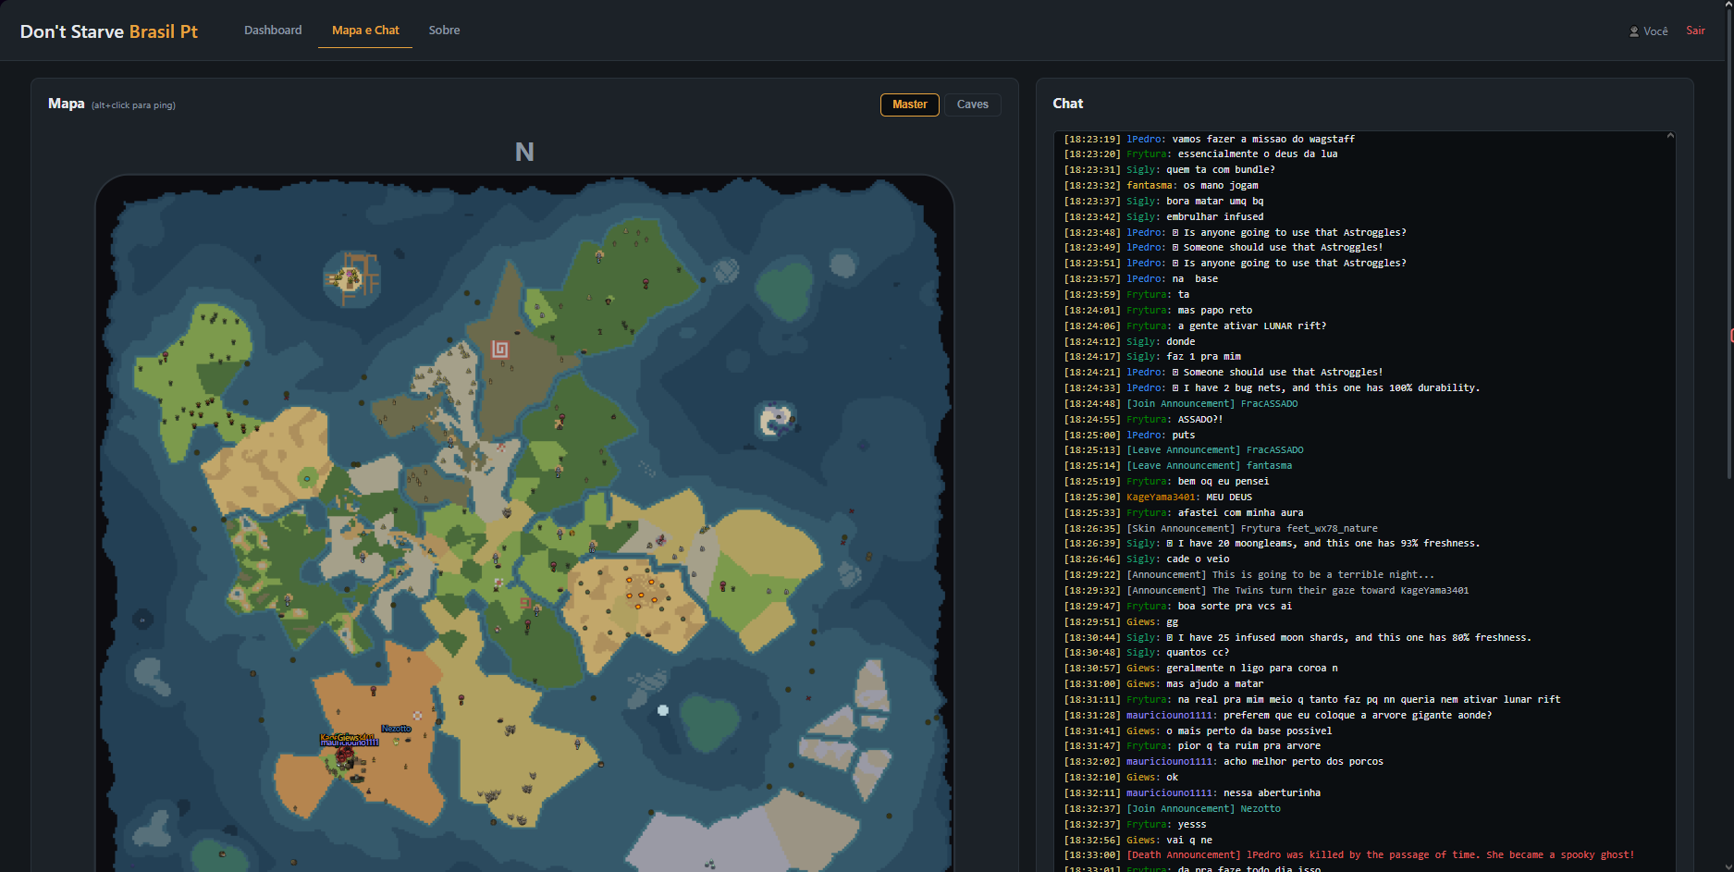Click the white glowing dot in ocean

click(663, 710)
